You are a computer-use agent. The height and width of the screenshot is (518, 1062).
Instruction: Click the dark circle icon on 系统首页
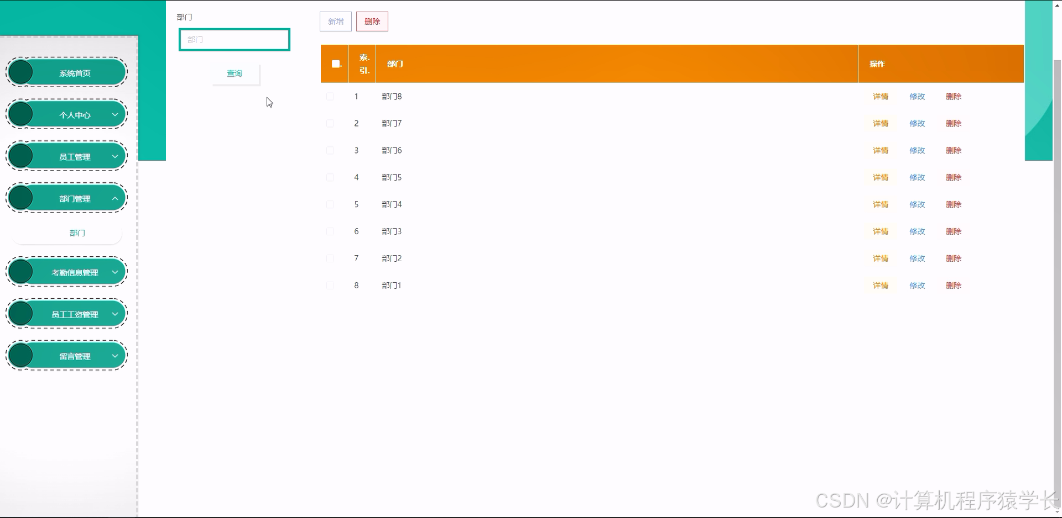pyautogui.click(x=21, y=72)
